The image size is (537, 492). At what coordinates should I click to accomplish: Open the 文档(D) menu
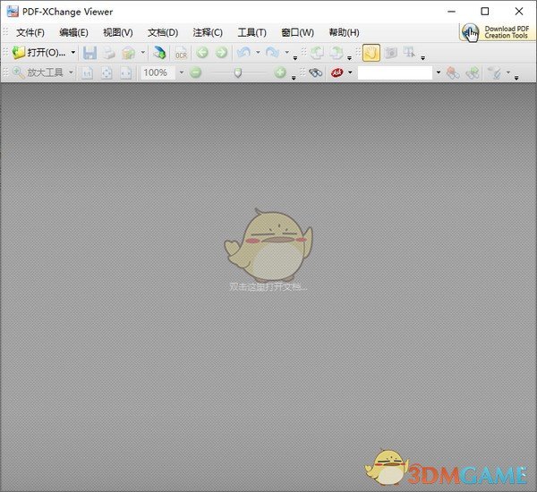point(163,32)
